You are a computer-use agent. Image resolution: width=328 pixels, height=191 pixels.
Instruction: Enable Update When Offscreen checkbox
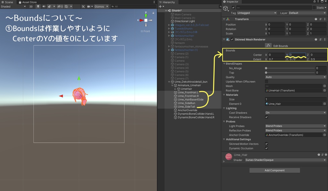point(266,81)
